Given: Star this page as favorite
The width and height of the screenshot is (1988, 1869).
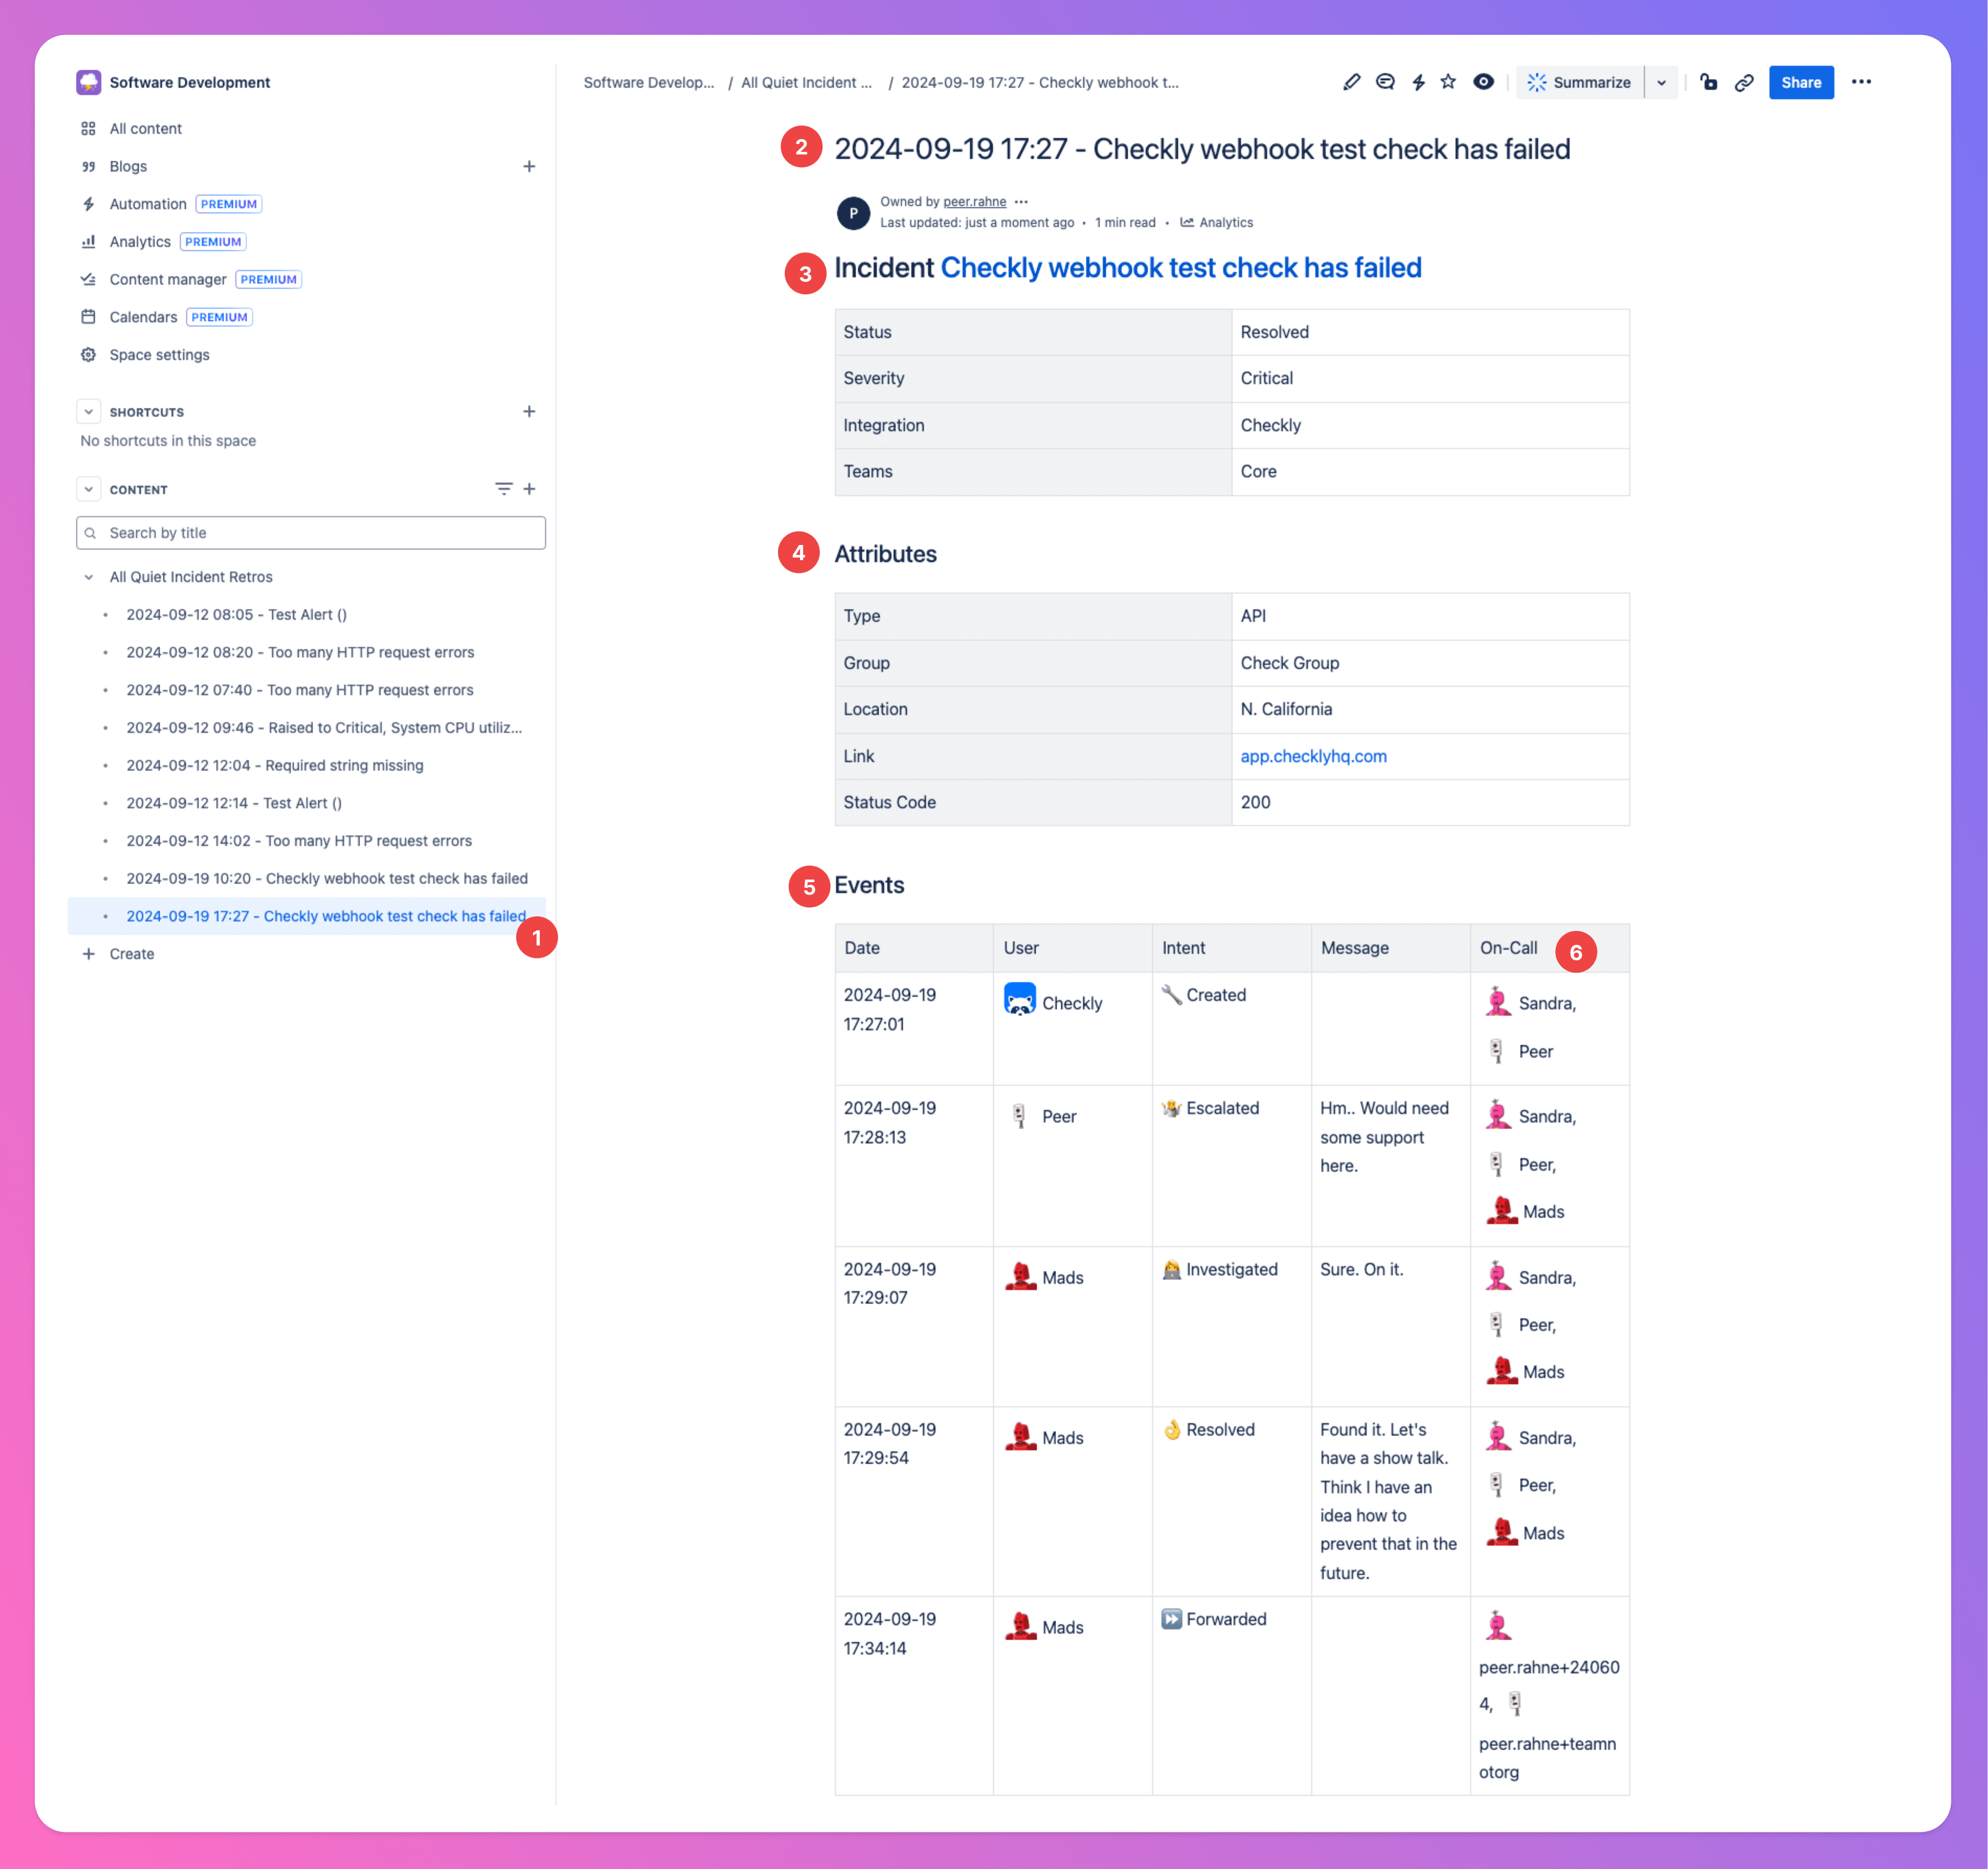Looking at the screenshot, I should [x=1448, y=82].
